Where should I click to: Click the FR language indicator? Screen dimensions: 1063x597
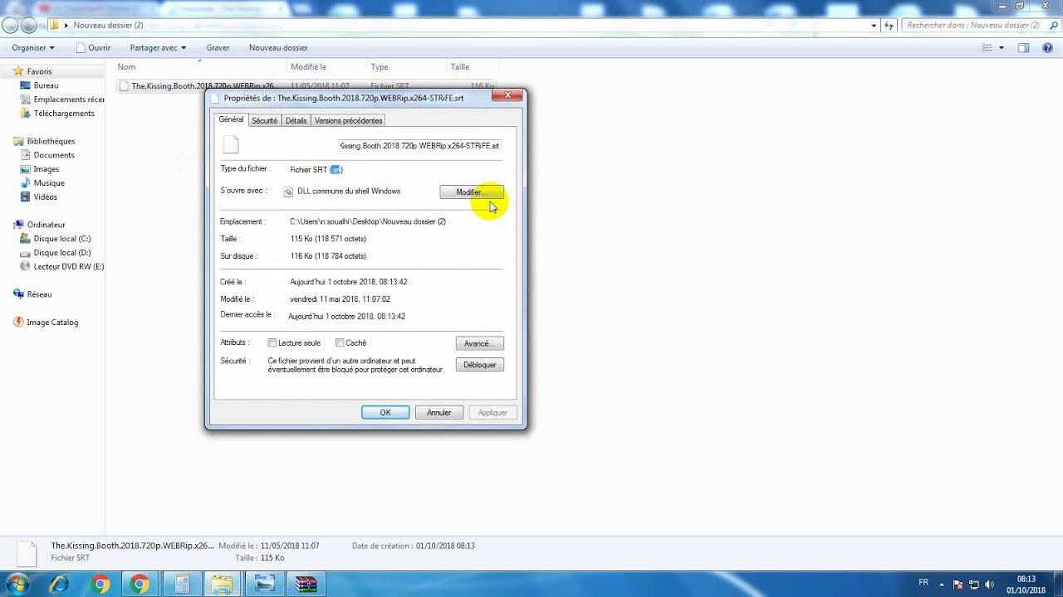coord(923,583)
